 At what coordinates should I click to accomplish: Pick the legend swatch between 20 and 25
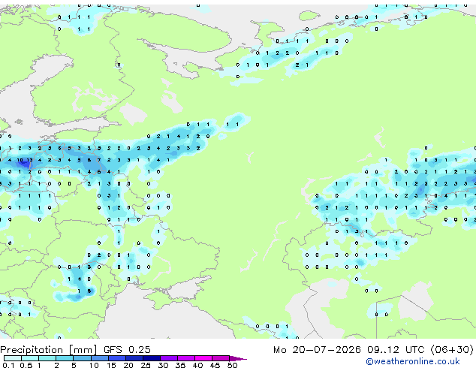(134, 358)
